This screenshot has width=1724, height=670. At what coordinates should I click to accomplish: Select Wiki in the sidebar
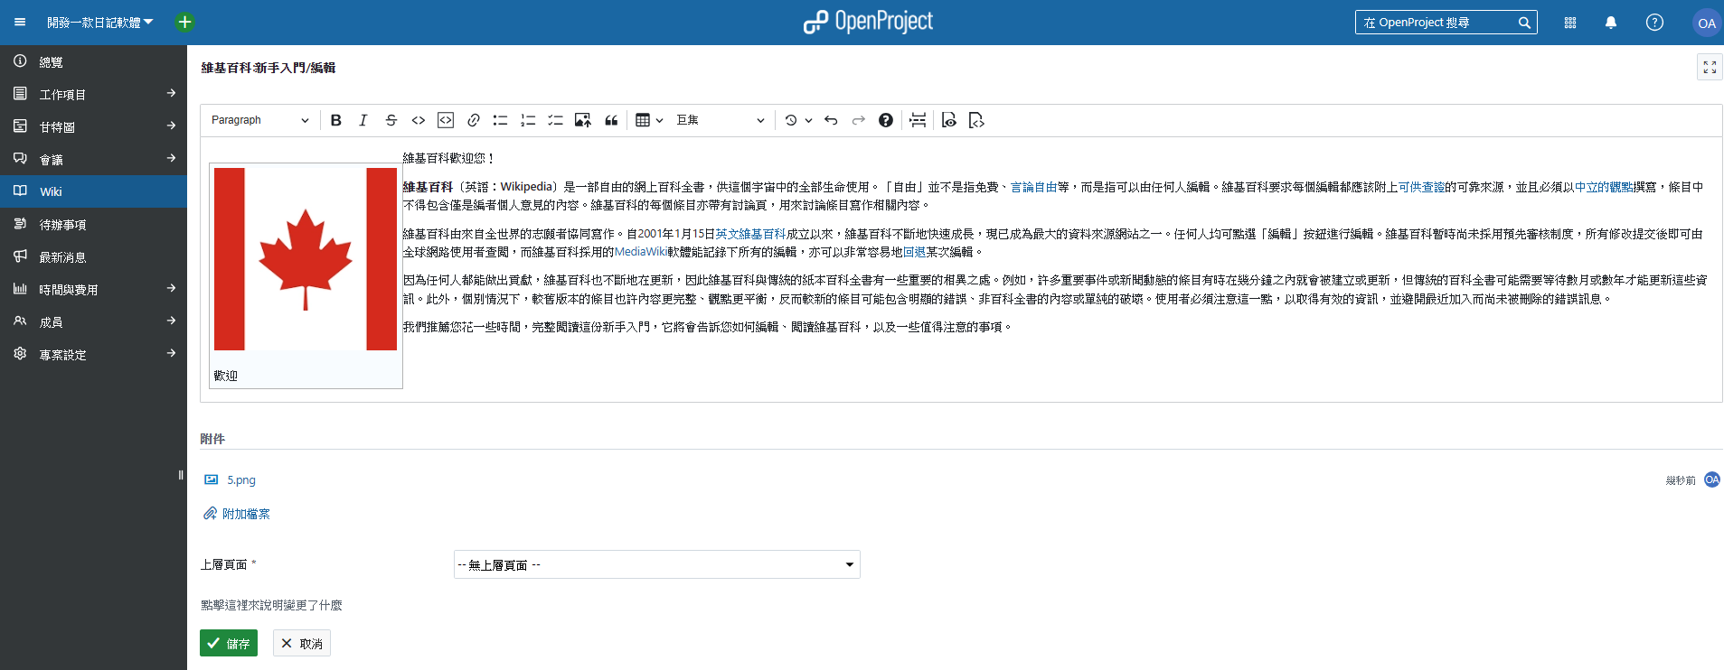(93, 191)
